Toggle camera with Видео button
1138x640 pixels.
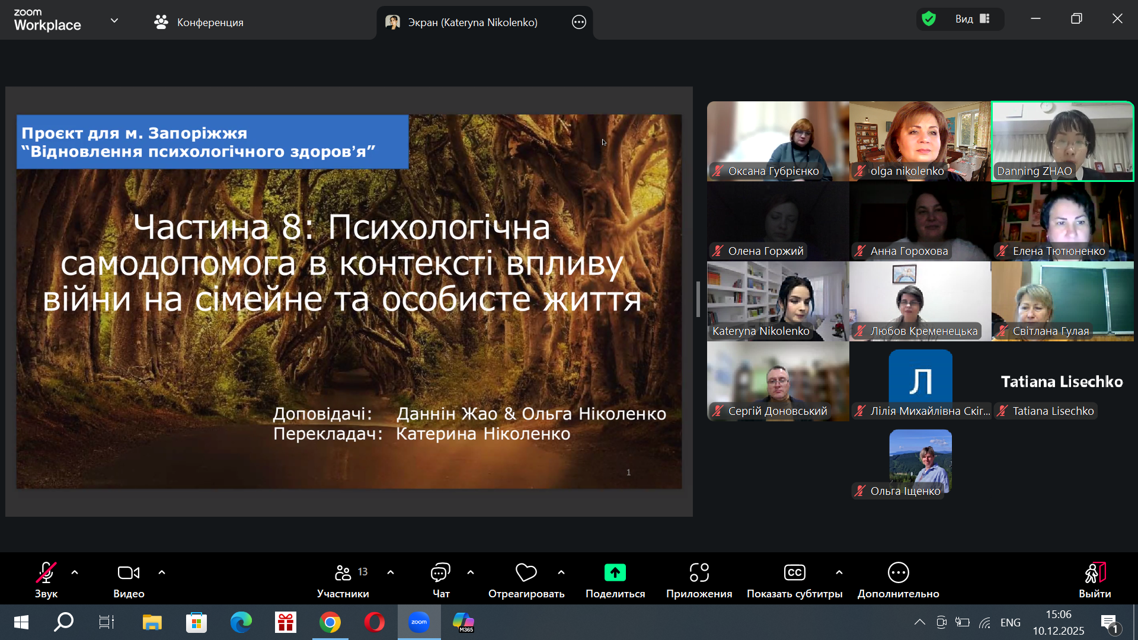tap(129, 572)
